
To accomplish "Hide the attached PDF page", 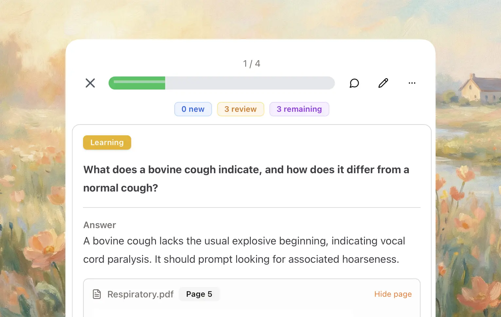I will tap(393, 294).
